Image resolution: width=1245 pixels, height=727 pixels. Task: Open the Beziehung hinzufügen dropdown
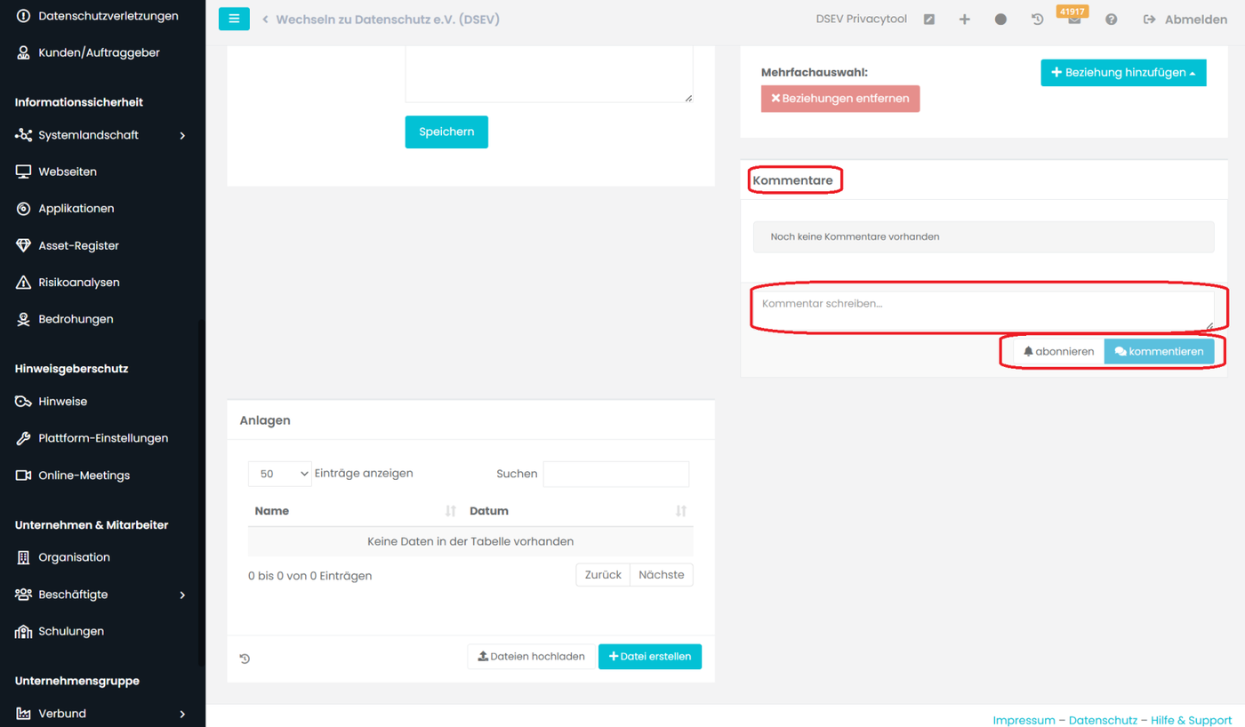point(1123,72)
